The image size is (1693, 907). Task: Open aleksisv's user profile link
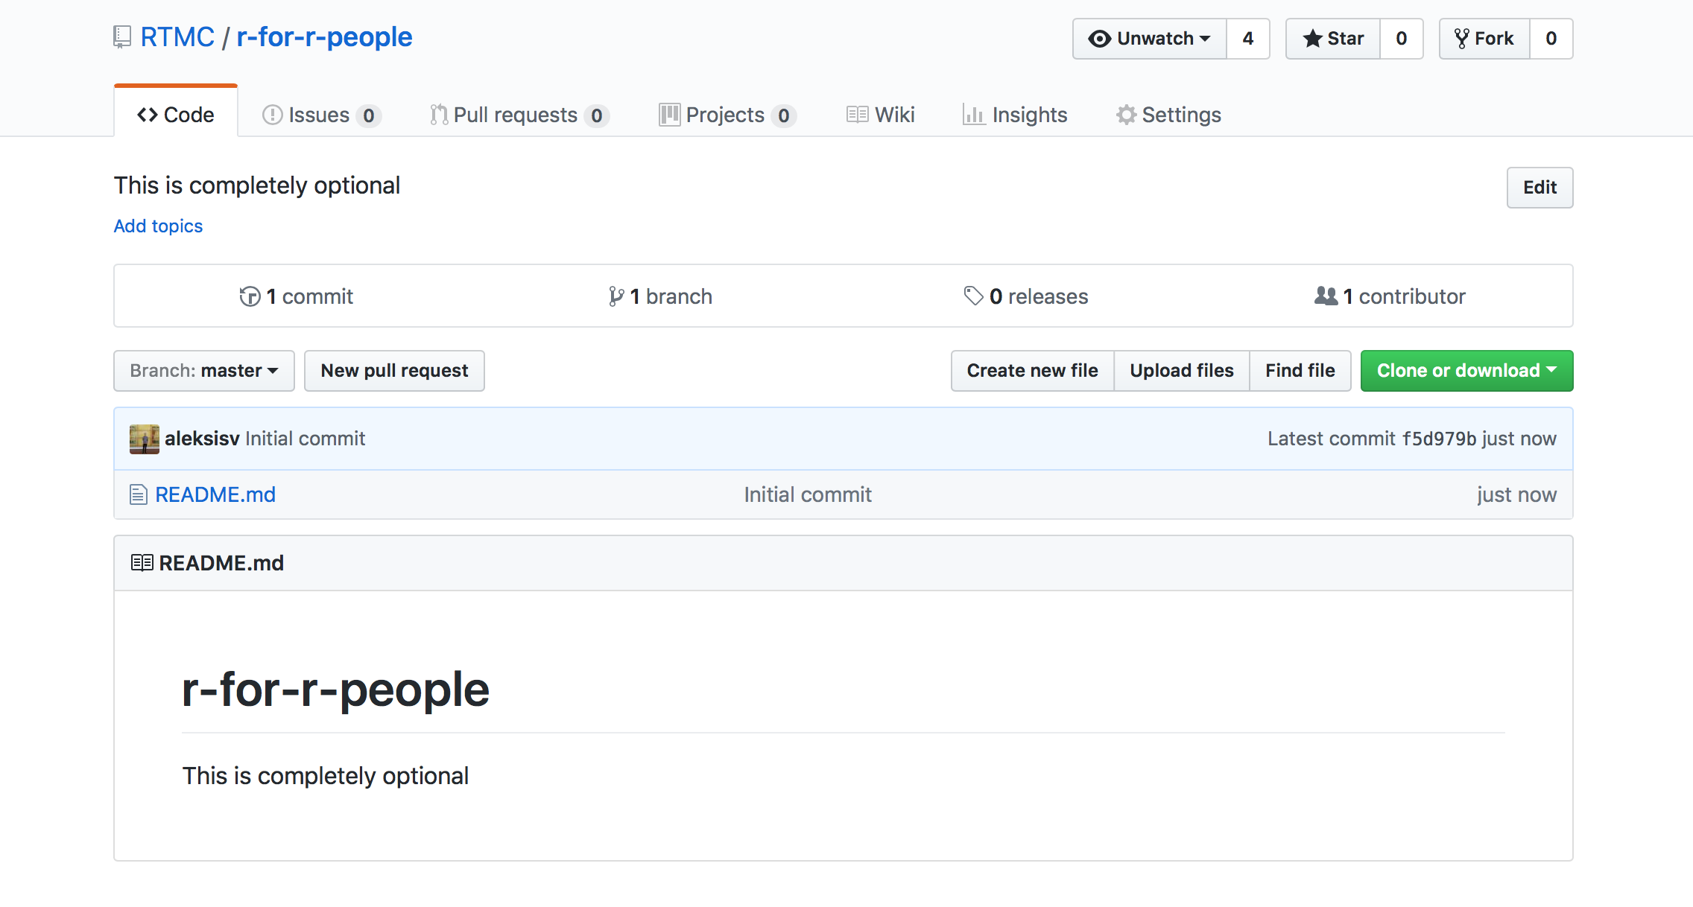[x=202, y=439]
